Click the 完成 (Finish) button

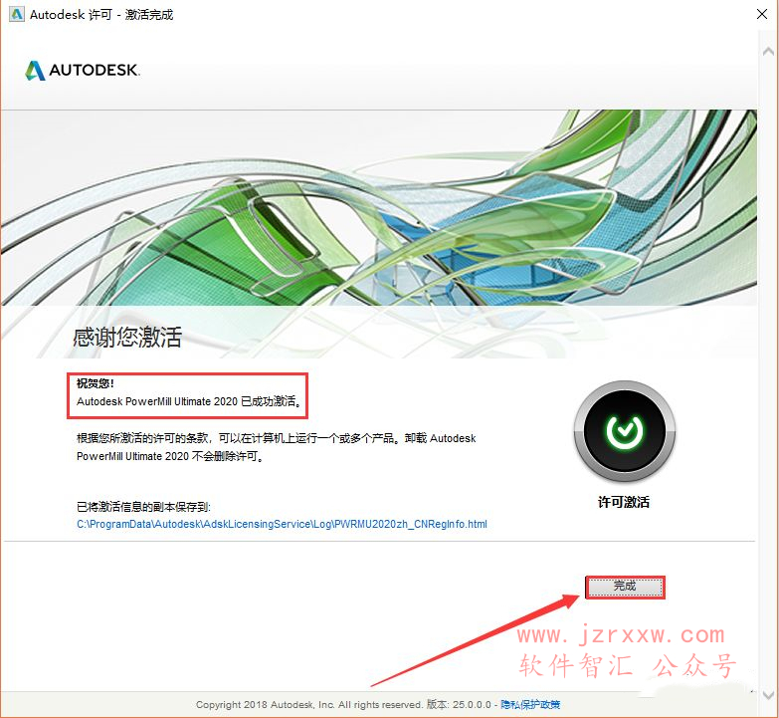625,587
